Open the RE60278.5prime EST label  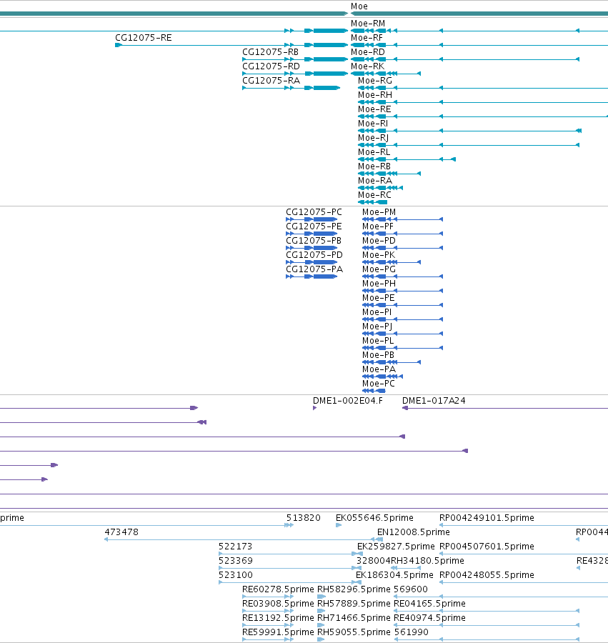coord(278,589)
